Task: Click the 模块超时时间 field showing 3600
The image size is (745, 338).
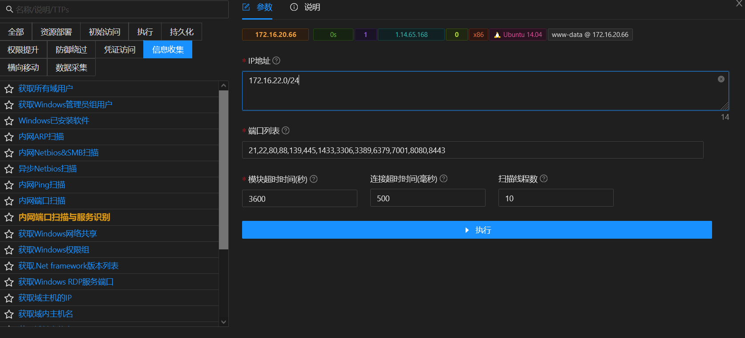Action: point(300,199)
